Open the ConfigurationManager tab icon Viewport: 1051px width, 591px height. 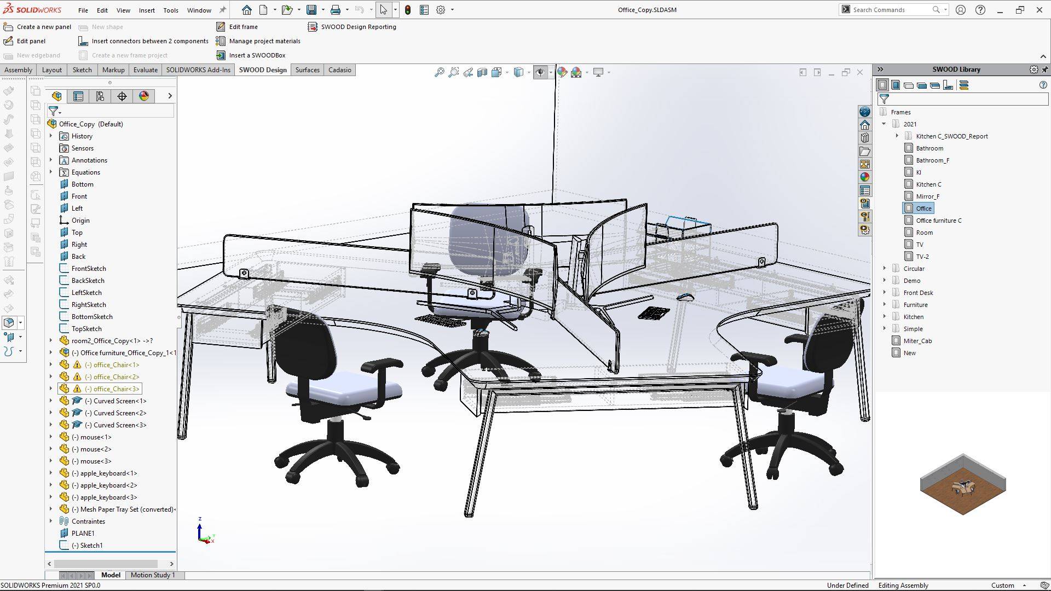(100, 96)
